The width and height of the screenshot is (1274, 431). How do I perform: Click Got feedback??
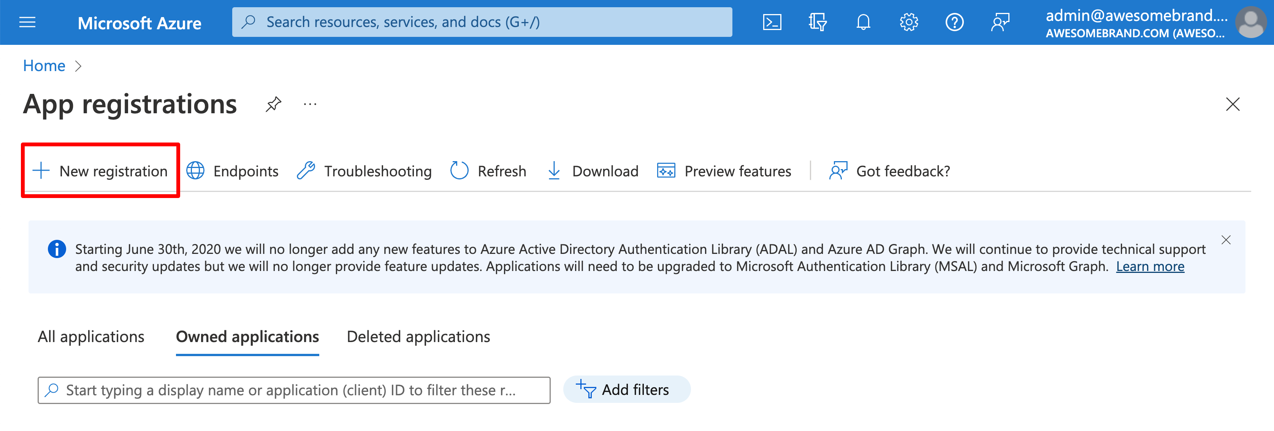pyautogui.click(x=889, y=171)
